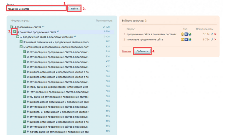Image resolution: width=227 pixels, height=140 pixels.
Task: Click the Добавить button
Action: point(142,51)
